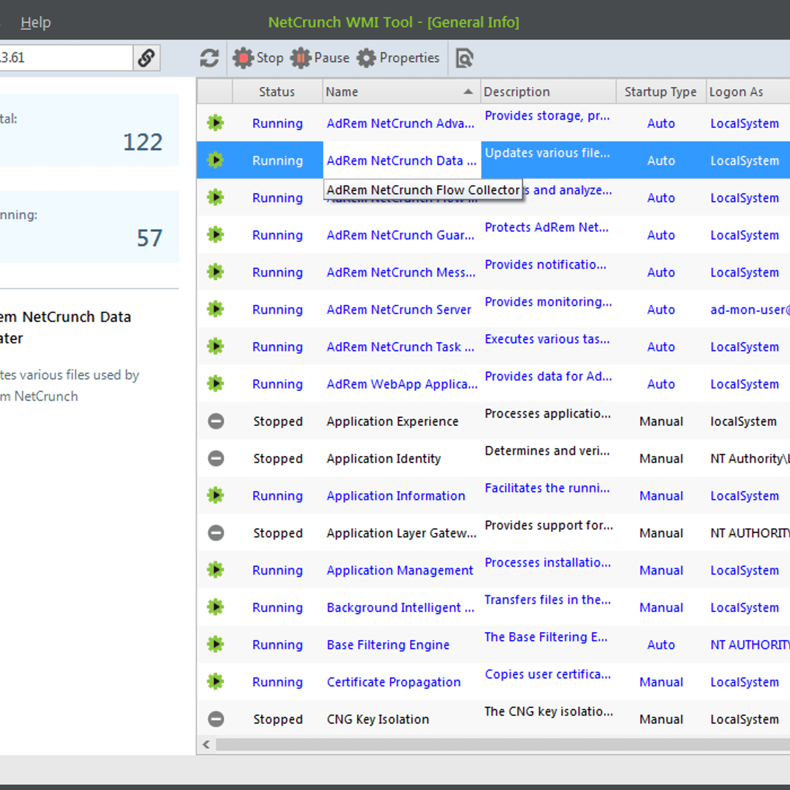
Task: Click 'Copies user certifica...' description cell
Action: pyautogui.click(x=548, y=674)
